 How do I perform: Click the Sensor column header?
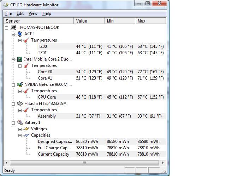[x=38, y=21]
